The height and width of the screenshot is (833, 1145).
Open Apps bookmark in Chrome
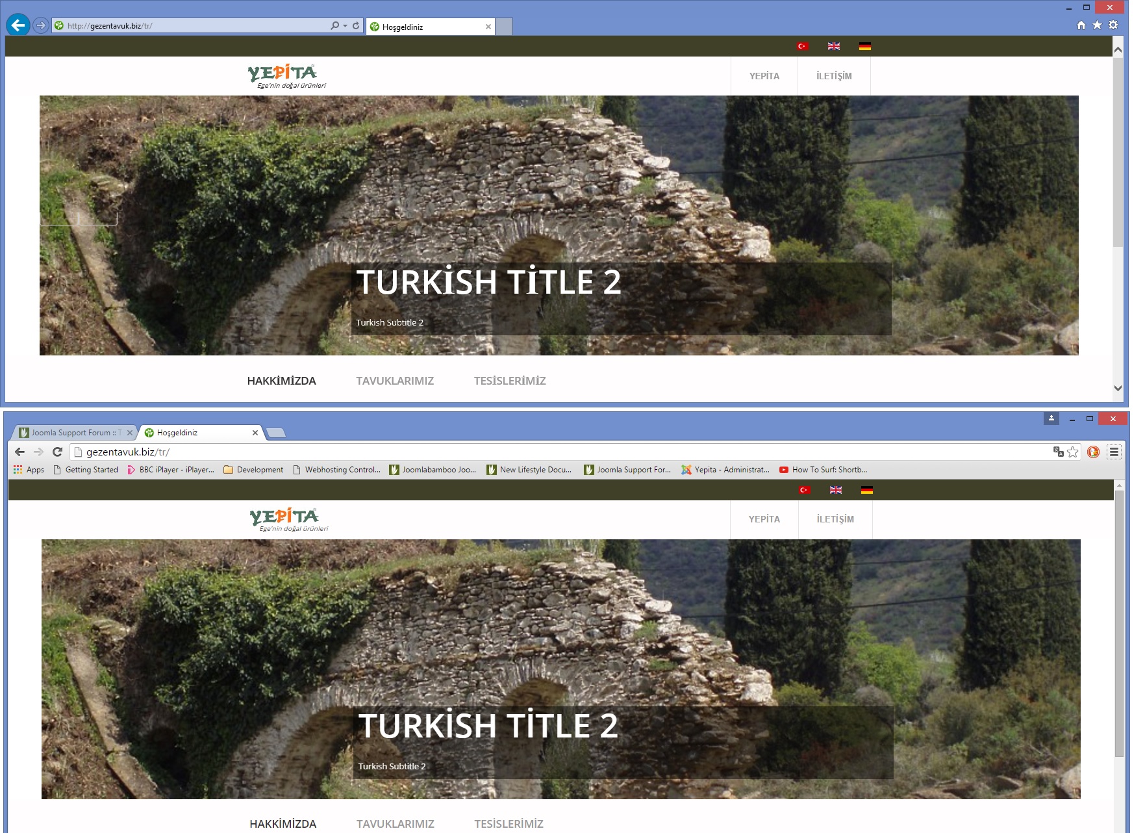pyautogui.click(x=29, y=470)
